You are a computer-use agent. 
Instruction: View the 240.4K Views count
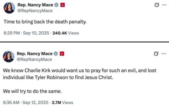click(65, 33)
